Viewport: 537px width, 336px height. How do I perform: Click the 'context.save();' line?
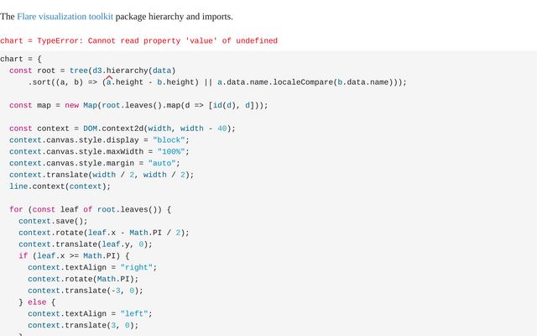(x=53, y=221)
